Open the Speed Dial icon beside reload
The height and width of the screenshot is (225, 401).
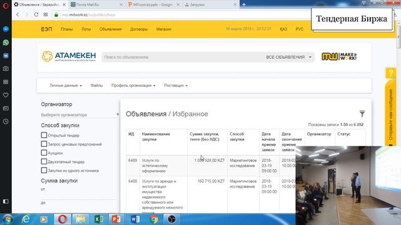pos(46,14)
